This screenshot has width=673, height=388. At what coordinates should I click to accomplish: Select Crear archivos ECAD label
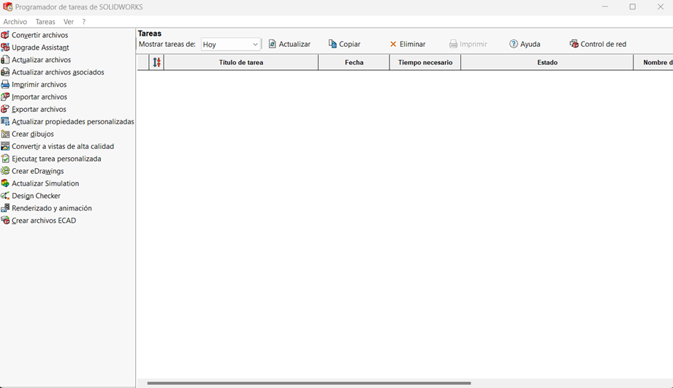44,221
